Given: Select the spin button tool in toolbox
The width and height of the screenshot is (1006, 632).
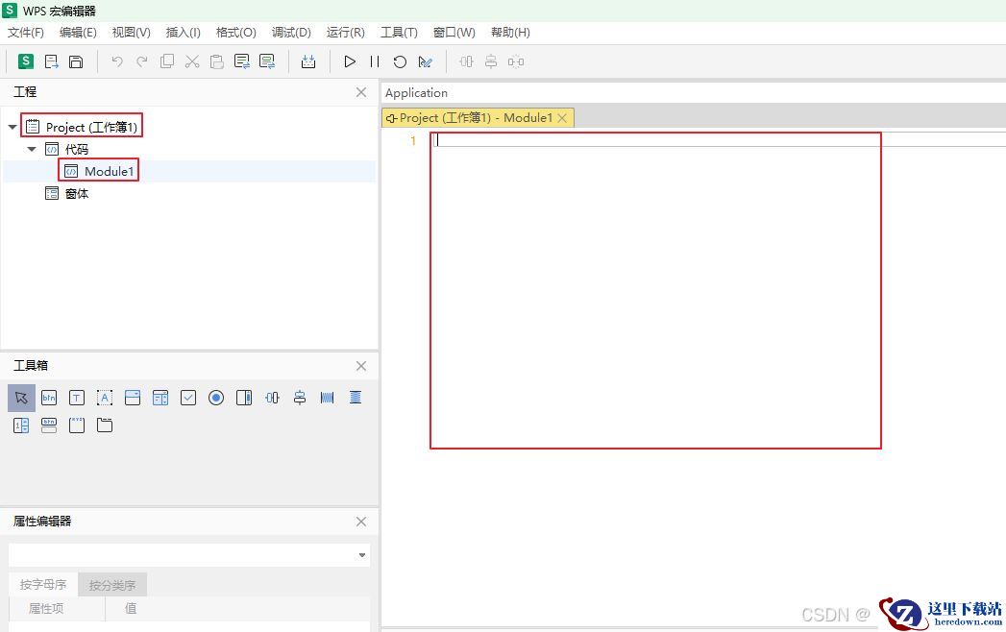Looking at the screenshot, I should [x=21, y=425].
